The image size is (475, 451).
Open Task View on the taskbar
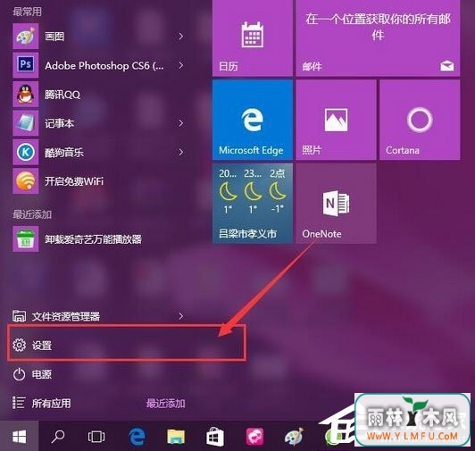(x=96, y=437)
